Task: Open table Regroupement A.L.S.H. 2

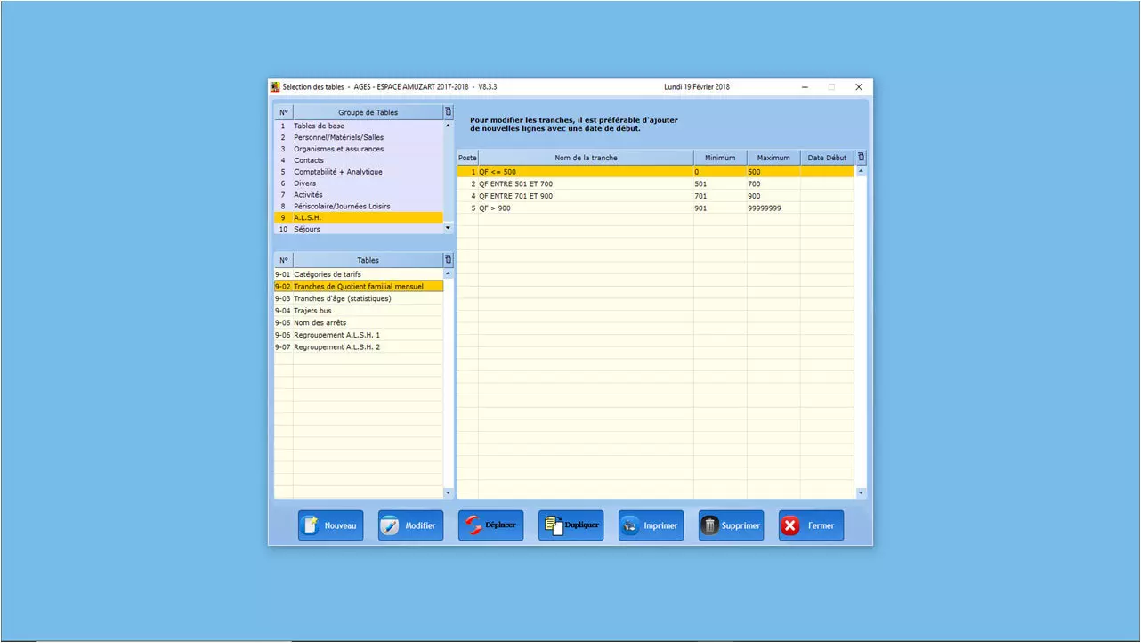Action: coord(358,346)
